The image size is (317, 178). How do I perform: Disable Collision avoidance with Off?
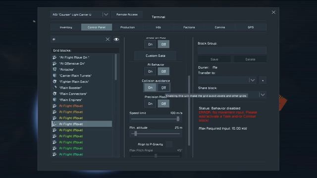(163, 88)
